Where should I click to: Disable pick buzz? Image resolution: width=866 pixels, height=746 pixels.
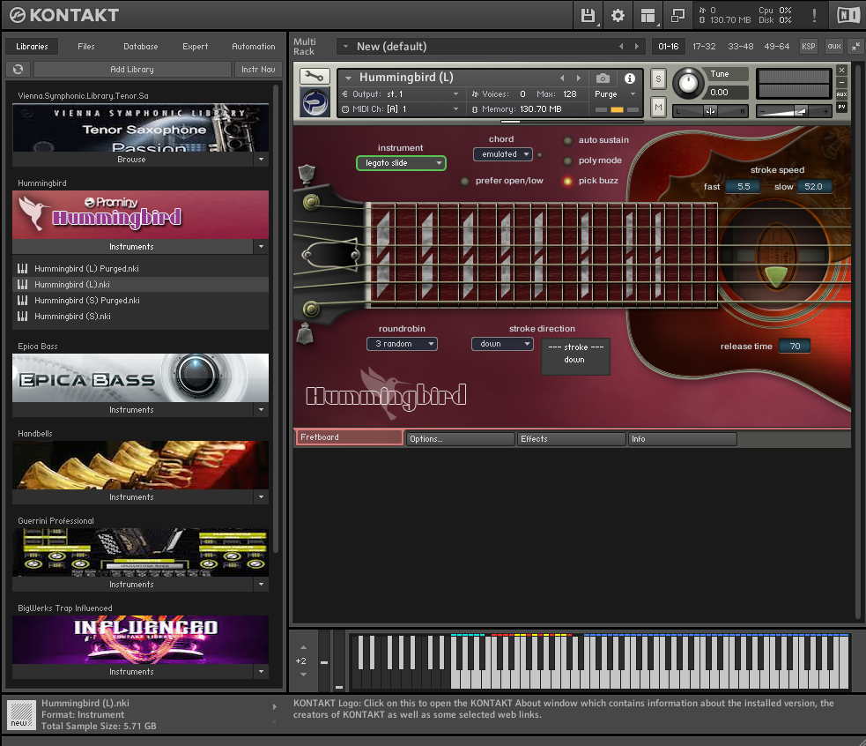567,181
